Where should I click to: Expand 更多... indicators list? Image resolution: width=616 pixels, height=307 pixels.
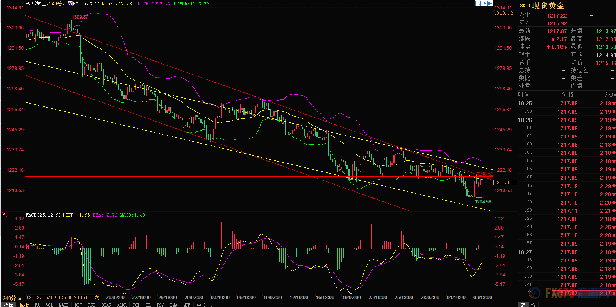(204, 305)
